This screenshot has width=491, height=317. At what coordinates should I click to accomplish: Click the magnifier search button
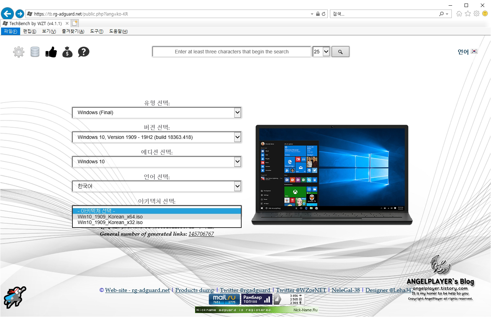(x=341, y=52)
